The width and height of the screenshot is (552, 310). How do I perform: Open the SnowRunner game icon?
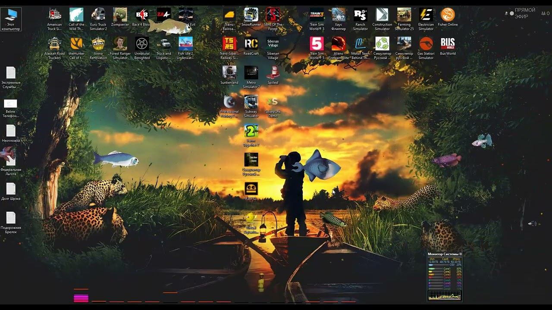click(x=251, y=17)
